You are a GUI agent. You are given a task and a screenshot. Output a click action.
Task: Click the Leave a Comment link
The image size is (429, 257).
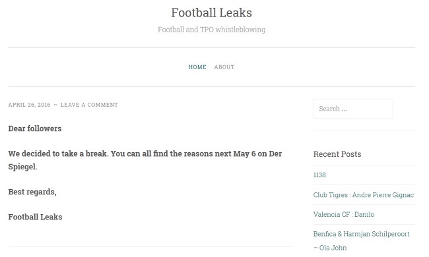(x=89, y=105)
